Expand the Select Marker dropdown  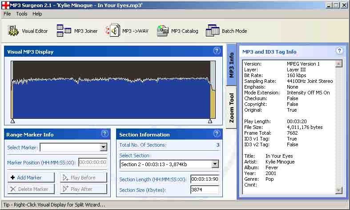click(103, 147)
